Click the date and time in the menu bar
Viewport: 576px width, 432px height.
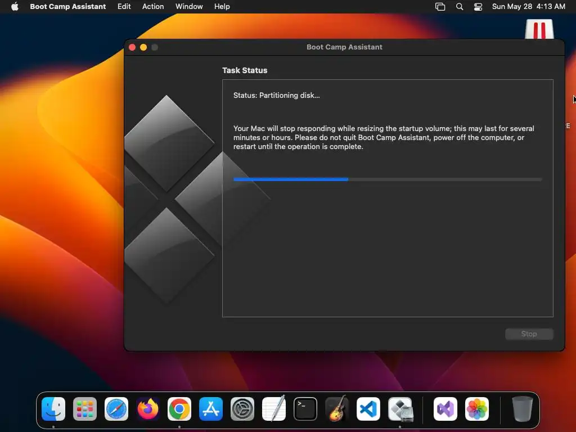528,6
